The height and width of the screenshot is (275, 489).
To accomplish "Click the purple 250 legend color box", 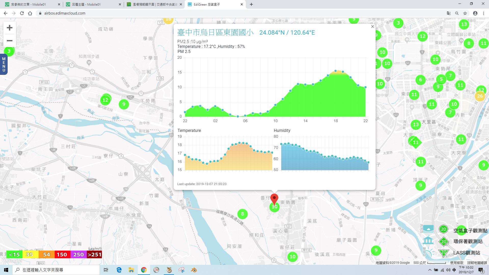I will [78, 255].
